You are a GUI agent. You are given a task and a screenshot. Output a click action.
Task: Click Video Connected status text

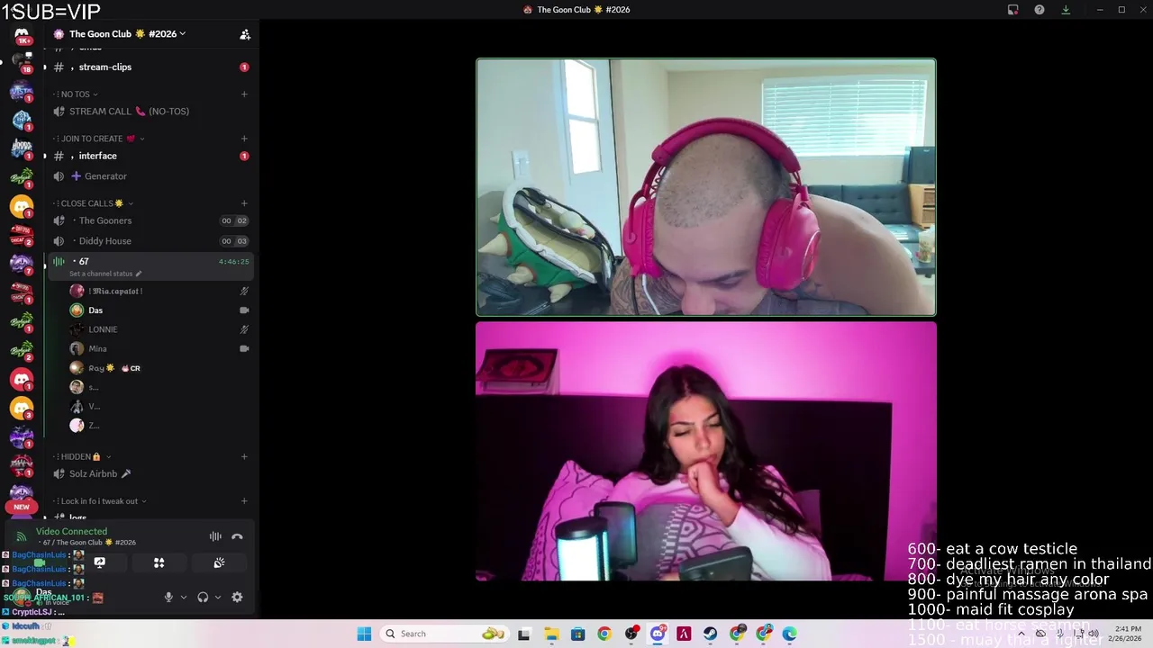click(x=71, y=532)
